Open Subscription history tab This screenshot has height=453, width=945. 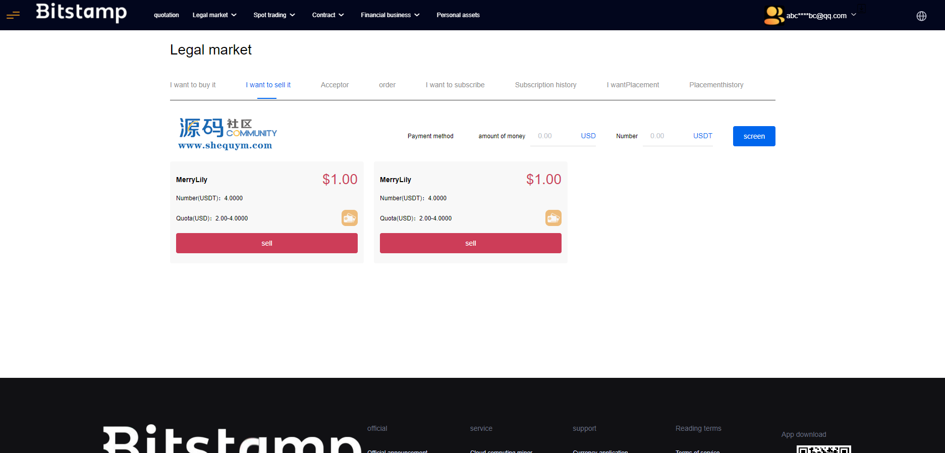coord(545,85)
